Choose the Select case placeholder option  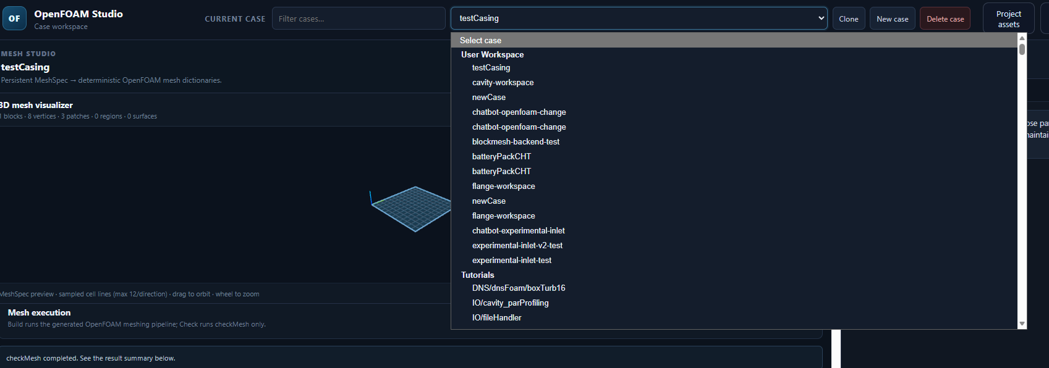pos(734,40)
